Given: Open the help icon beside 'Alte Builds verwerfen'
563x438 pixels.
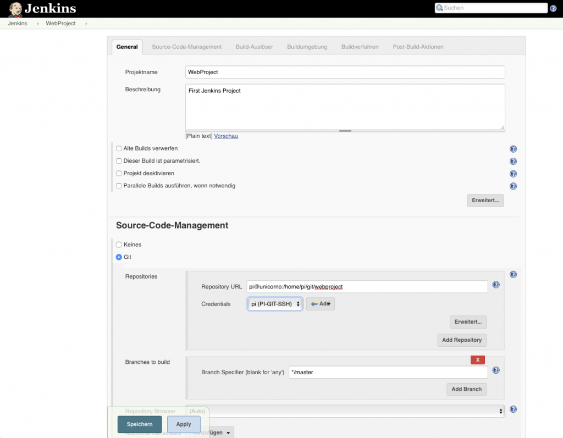Looking at the screenshot, I should (513, 148).
